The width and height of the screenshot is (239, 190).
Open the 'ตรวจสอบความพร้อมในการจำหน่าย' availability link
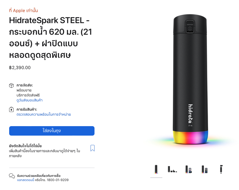(x=44, y=114)
